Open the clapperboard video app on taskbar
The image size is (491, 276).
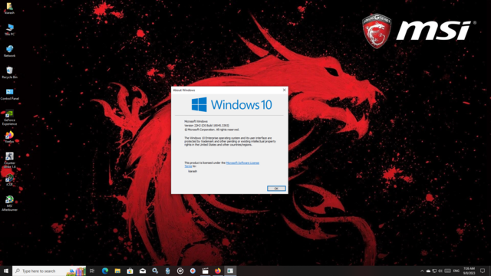coord(205,271)
